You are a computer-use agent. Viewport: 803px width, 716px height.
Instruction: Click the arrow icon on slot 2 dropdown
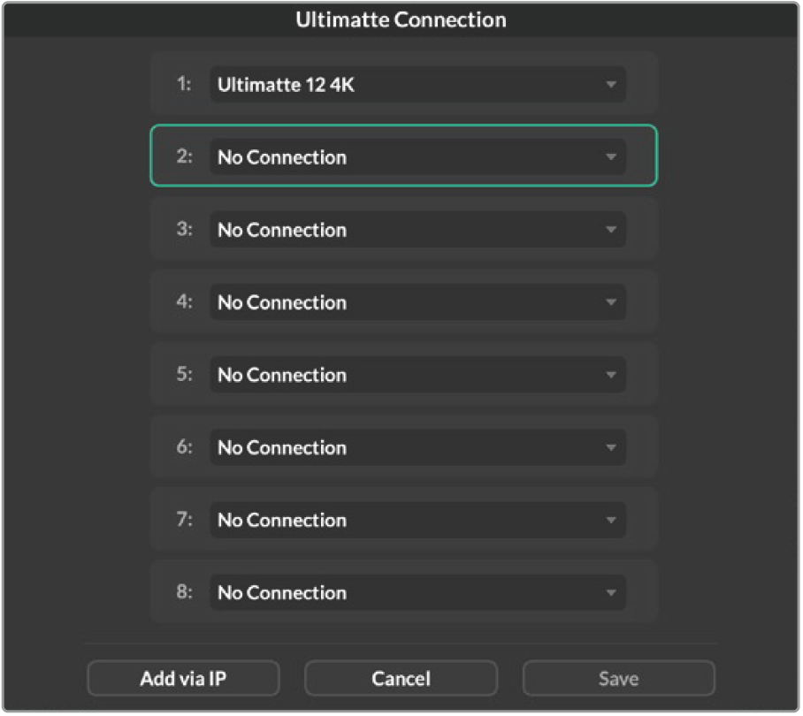(x=611, y=157)
